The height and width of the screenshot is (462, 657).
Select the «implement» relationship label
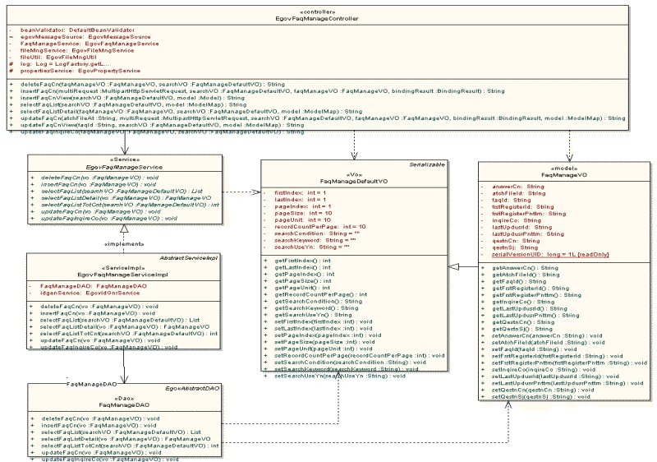pyautogui.click(x=123, y=244)
